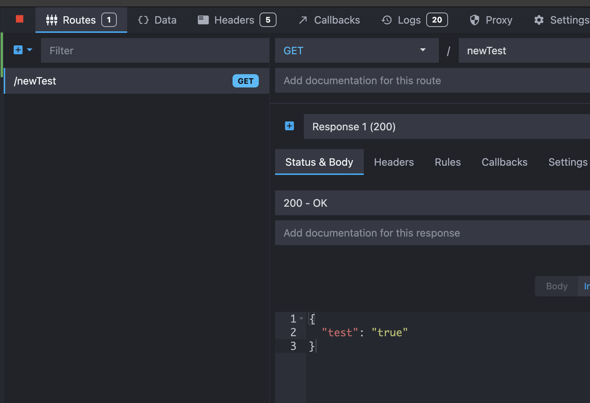Open the Data tab
Screen dimensions: 590x403
coord(157,20)
